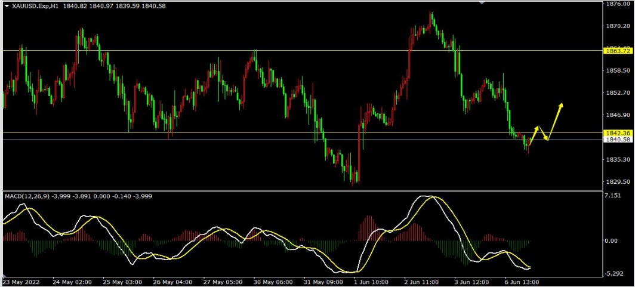The image size is (635, 287).
Task: Click the 24 May 02:00 time label
Action: (72, 282)
